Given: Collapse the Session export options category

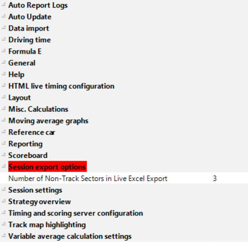Looking at the screenshot, I should coord(4,167).
